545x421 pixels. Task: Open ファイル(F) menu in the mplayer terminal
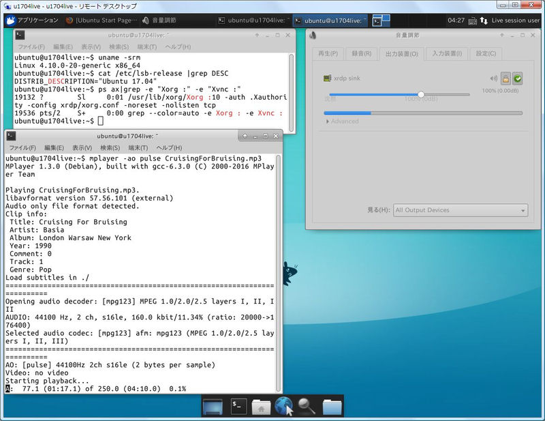pos(22,147)
